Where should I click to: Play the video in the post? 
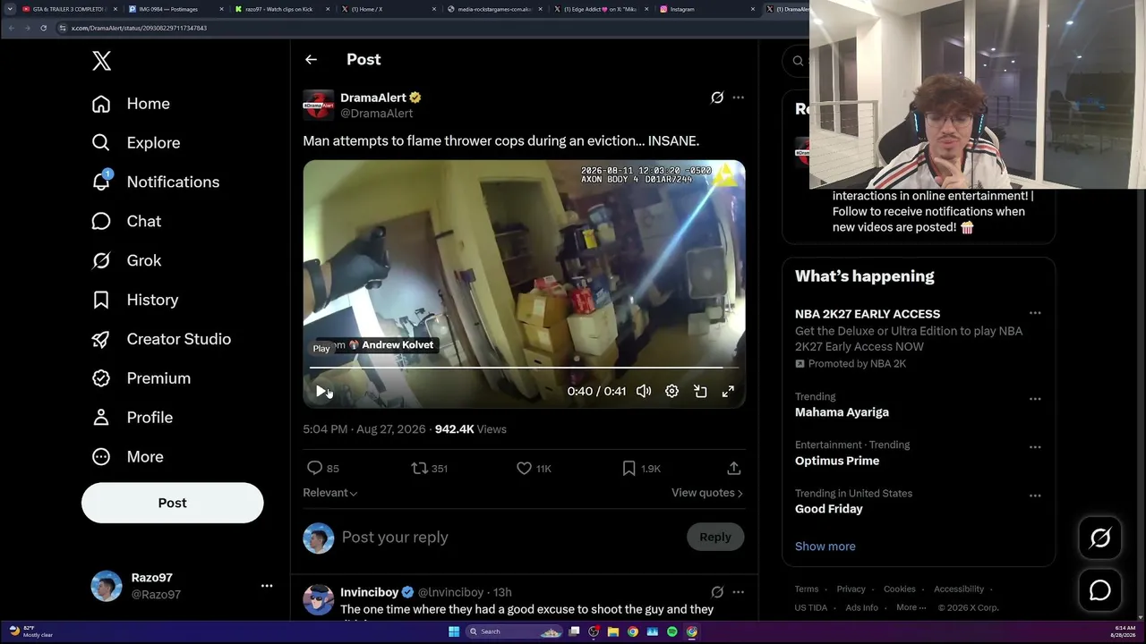(321, 391)
